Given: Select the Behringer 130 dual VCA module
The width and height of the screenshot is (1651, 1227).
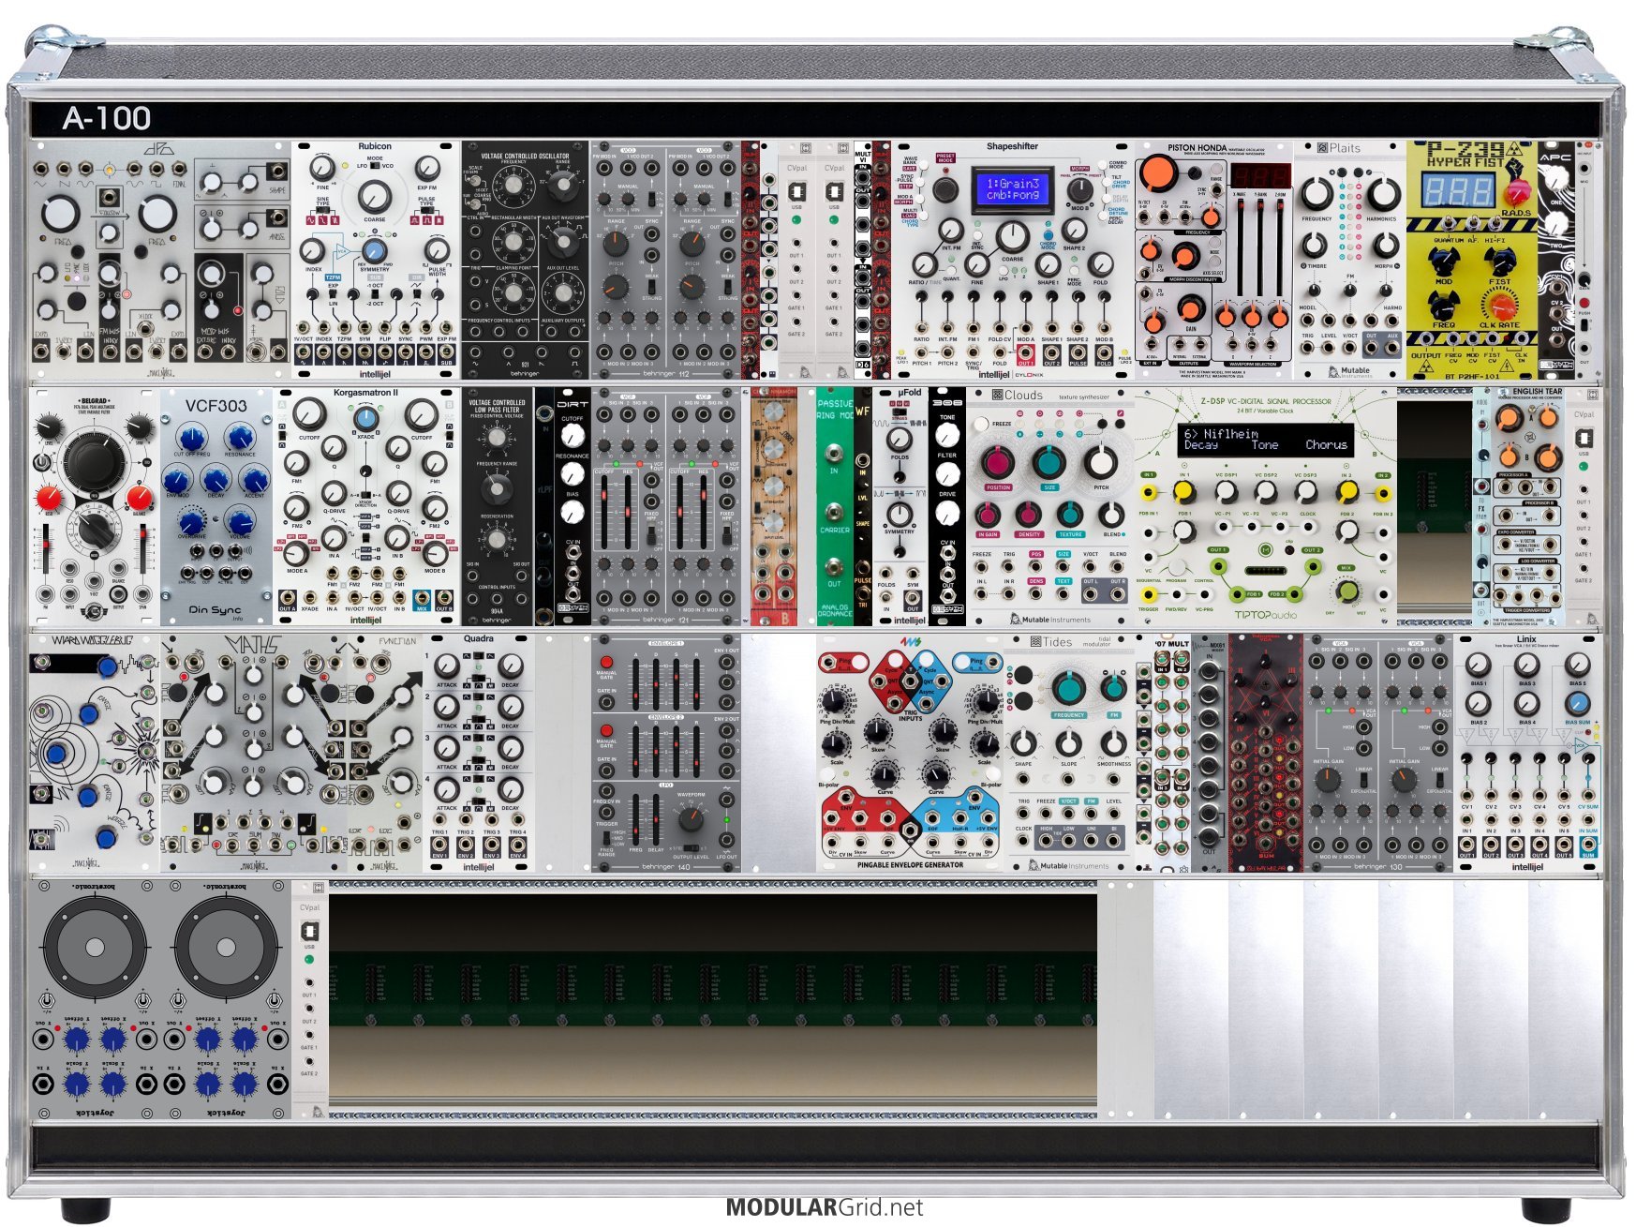Looking at the screenshot, I should tap(1377, 753).
